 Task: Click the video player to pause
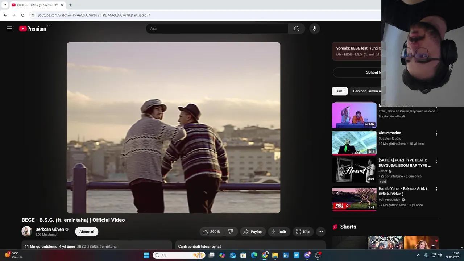173,128
